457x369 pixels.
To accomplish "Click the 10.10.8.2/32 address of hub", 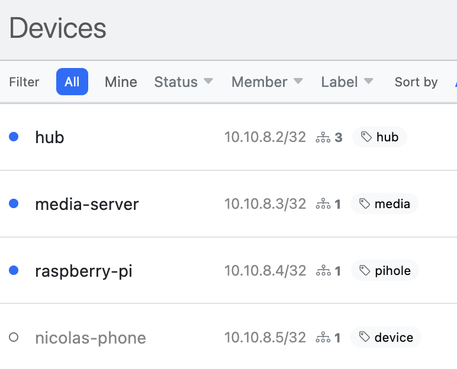I will [265, 137].
